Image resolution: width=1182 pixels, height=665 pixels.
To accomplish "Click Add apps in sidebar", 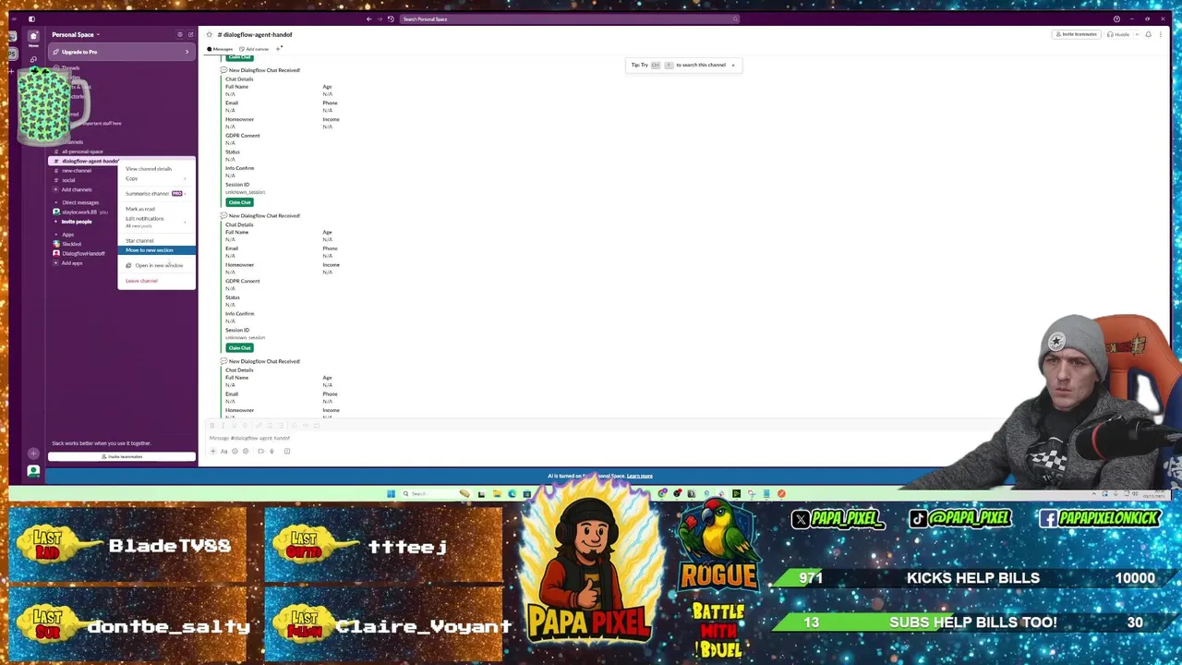I will click(72, 263).
